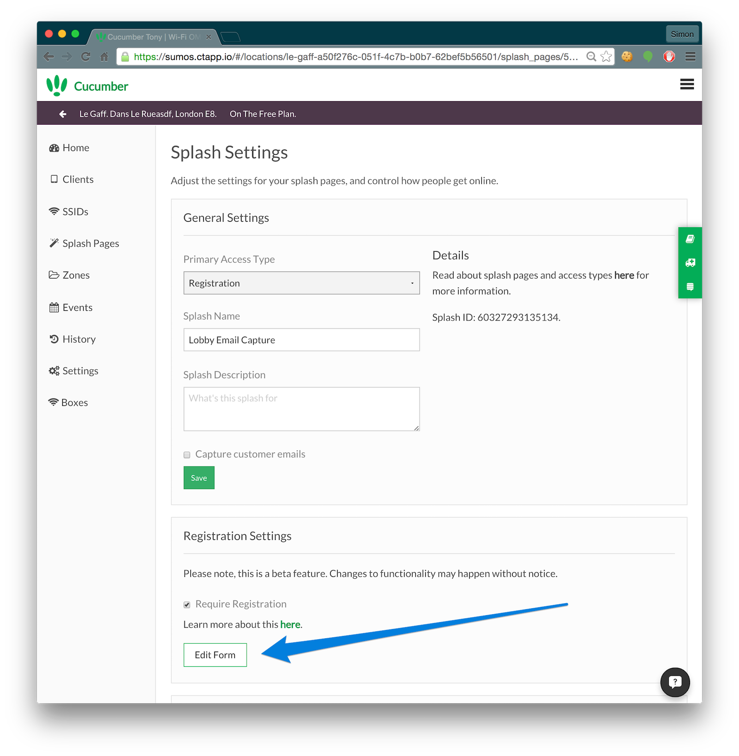Toggle the bookmark star in address bar
The height and width of the screenshot is (756, 739).
[605, 56]
